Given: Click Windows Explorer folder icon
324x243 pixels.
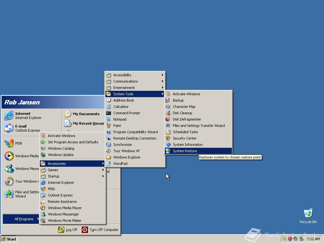Looking at the screenshot, I should 109,157.
